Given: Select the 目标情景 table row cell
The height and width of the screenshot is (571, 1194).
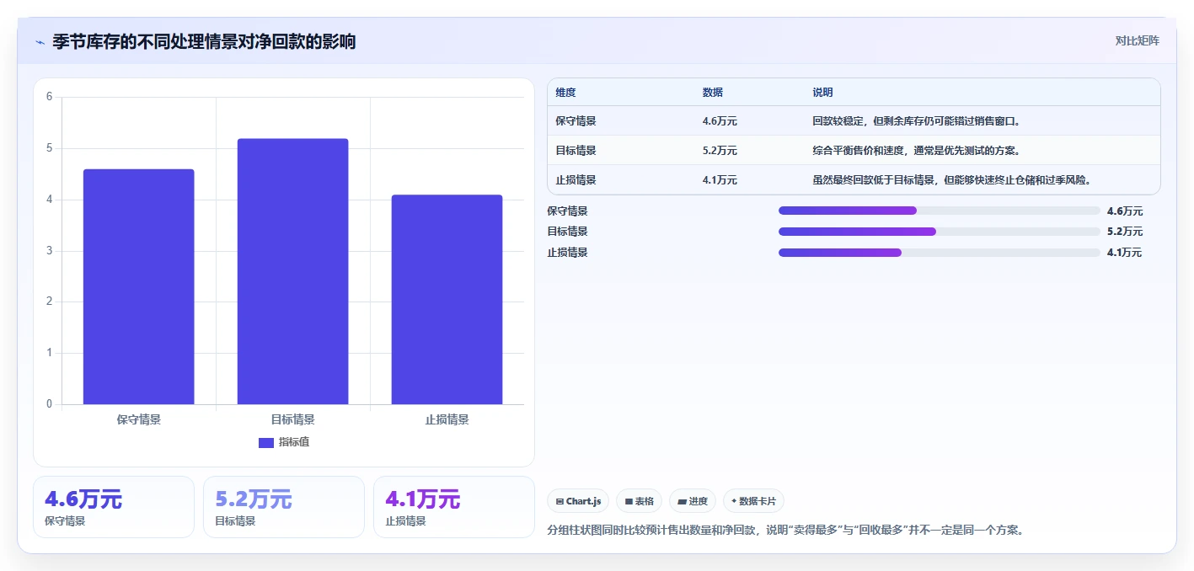Looking at the screenshot, I should coord(576,151).
